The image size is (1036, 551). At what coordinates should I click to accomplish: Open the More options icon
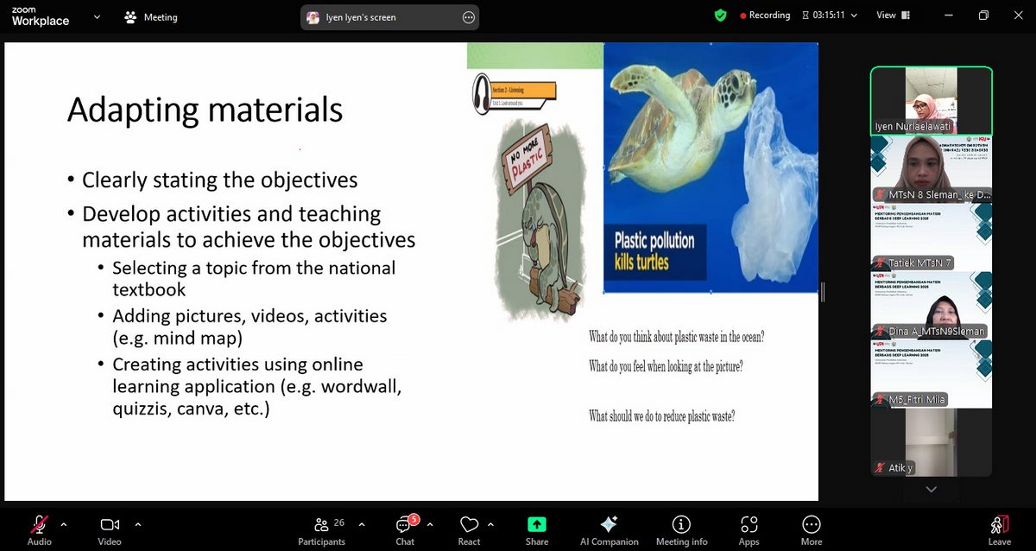(811, 525)
